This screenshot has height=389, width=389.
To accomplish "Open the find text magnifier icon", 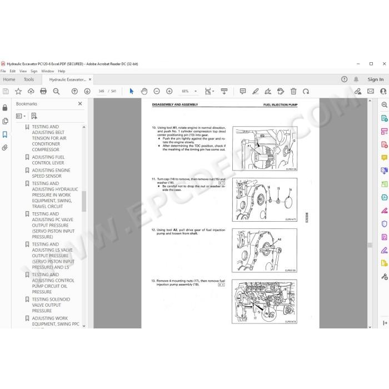I will coord(56,91).
